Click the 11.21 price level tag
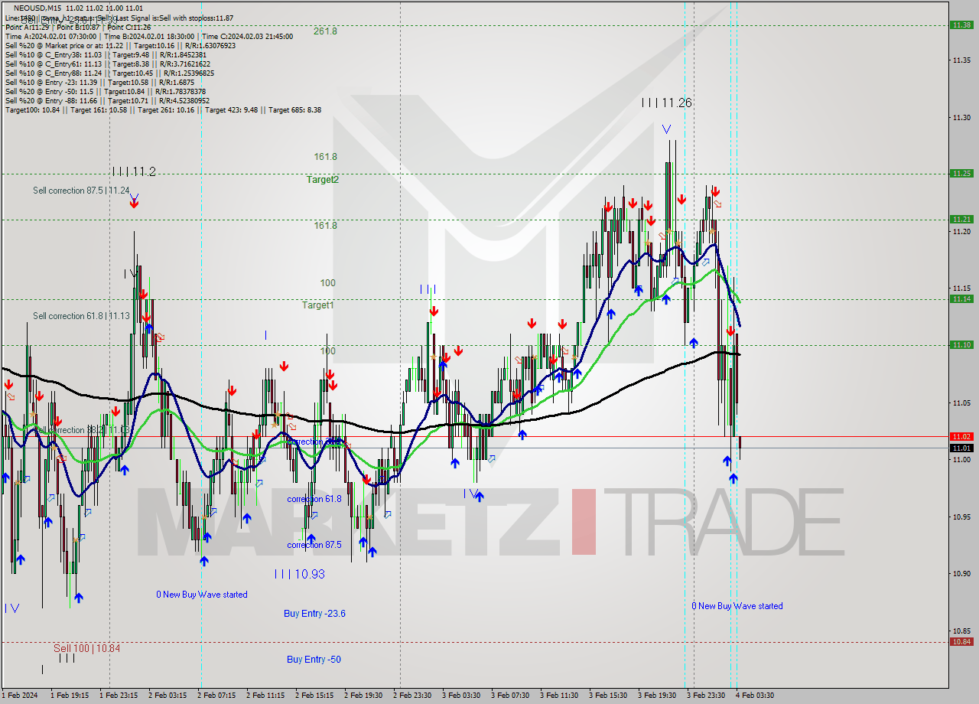 (962, 220)
